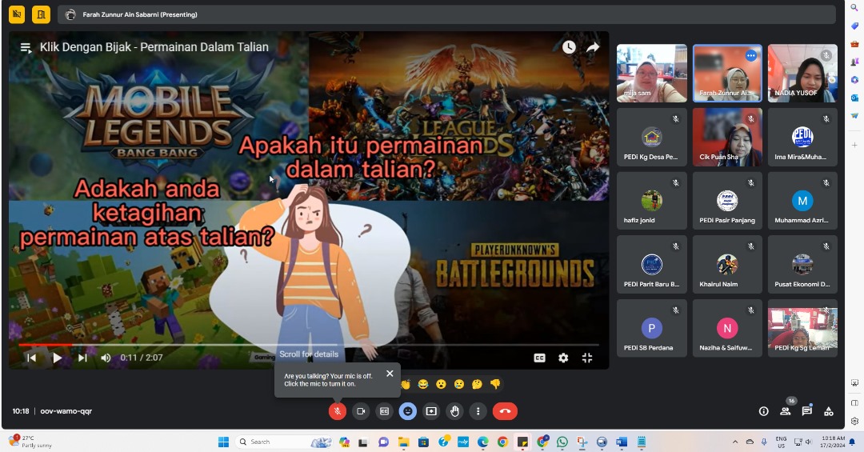Open the three-dot more options menu
The height and width of the screenshot is (452, 864).
click(478, 411)
